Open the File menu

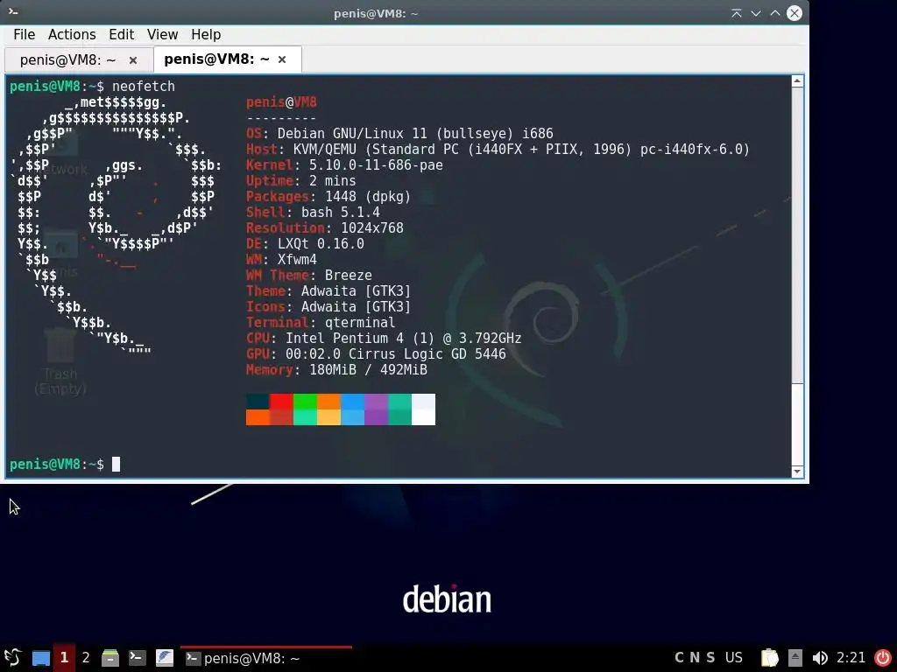click(x=24, y=34)
